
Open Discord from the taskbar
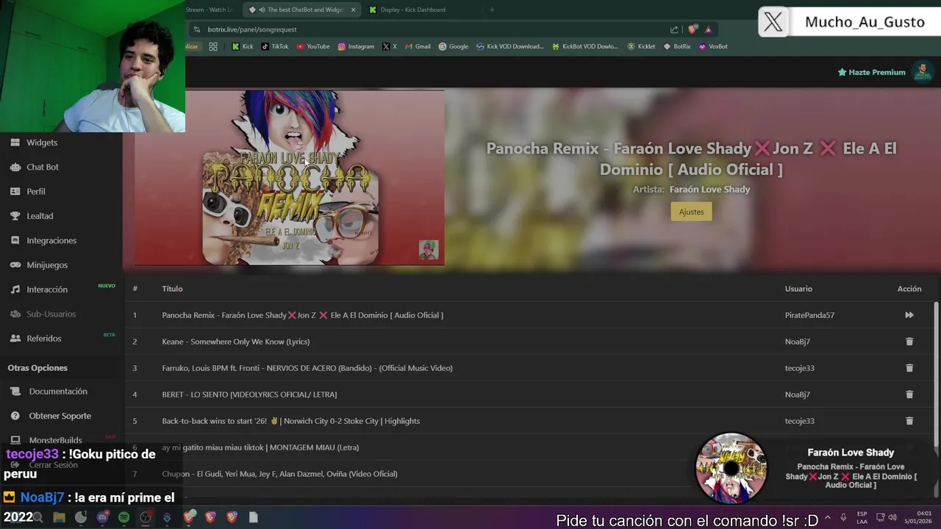pyautogui.click(x=102, y=517)
